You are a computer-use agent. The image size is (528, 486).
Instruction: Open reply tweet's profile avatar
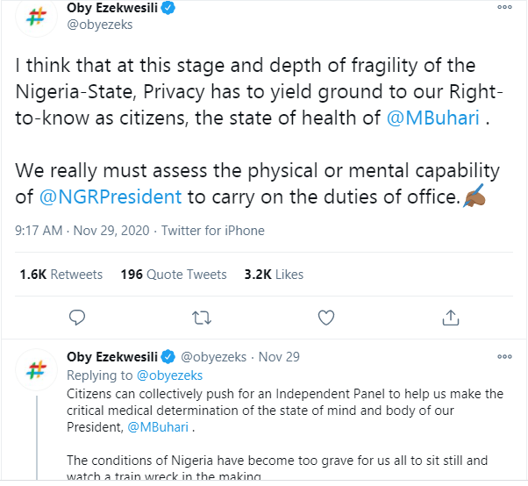click(x=36, y=367)
